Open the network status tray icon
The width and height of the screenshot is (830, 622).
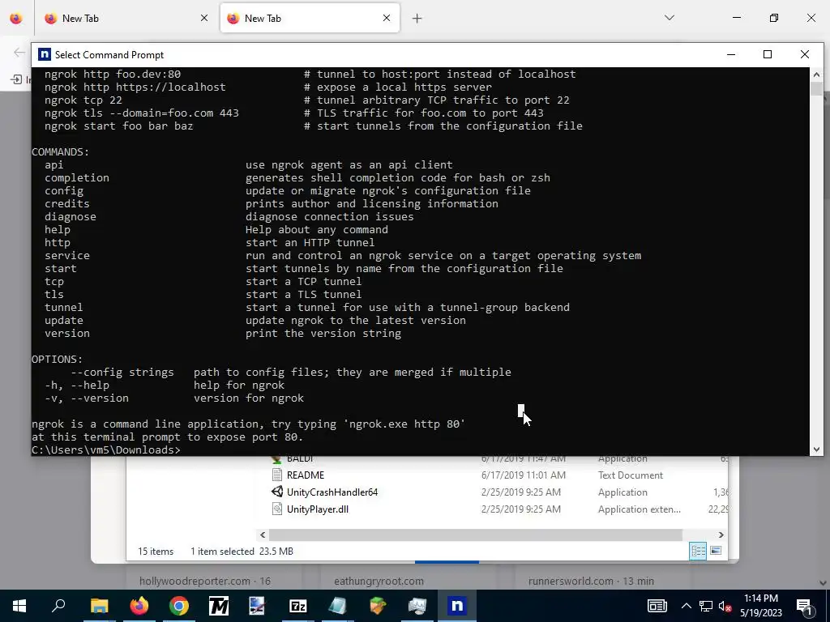[x=706, y=606]
